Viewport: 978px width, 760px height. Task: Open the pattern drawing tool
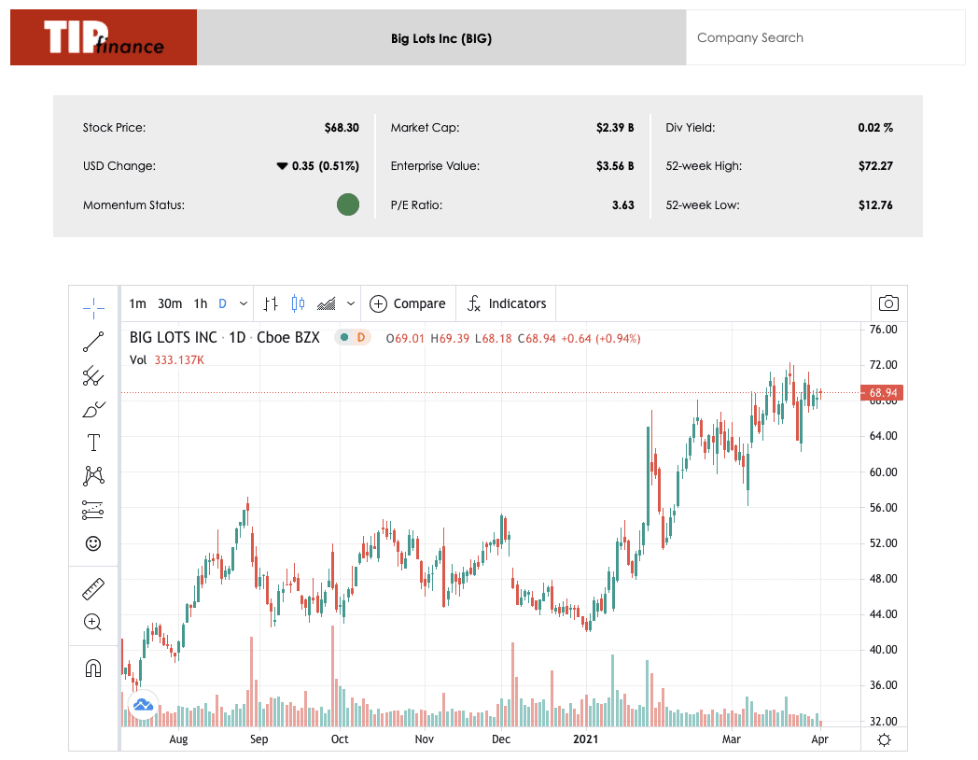point(93,476)
